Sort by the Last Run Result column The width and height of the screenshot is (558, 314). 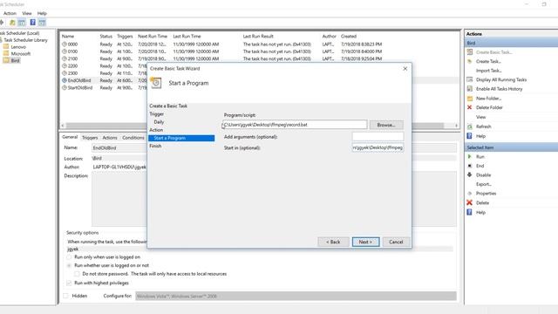point(258,36)
